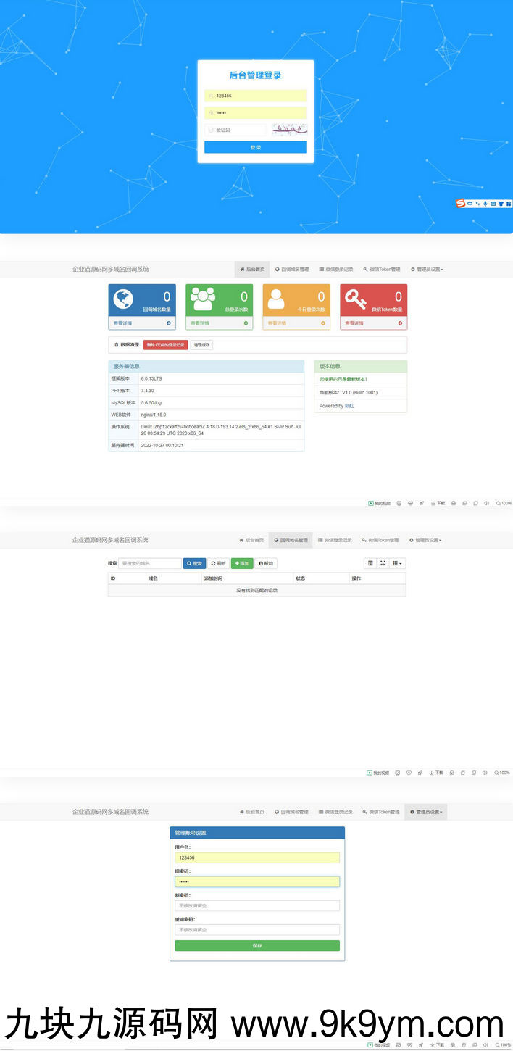Click the fullscreen icon in the domain table toolbar
This screenshot has height=1051, width=513.
tap(383, 563)
